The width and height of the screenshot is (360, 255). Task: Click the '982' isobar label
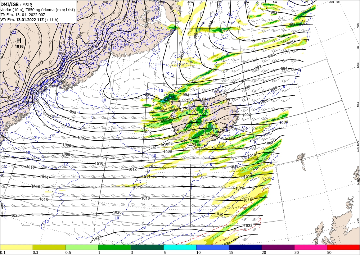(274, 12)
